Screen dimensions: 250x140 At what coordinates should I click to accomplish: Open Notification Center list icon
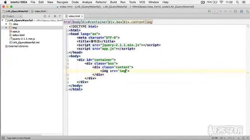pyautogui.click(x=244, y=2)
